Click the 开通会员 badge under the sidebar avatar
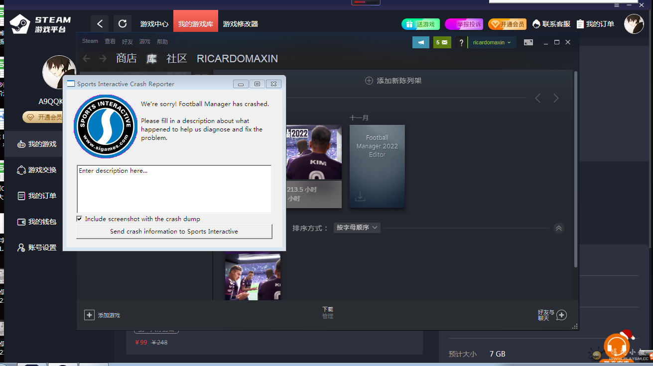 (43, 118)
